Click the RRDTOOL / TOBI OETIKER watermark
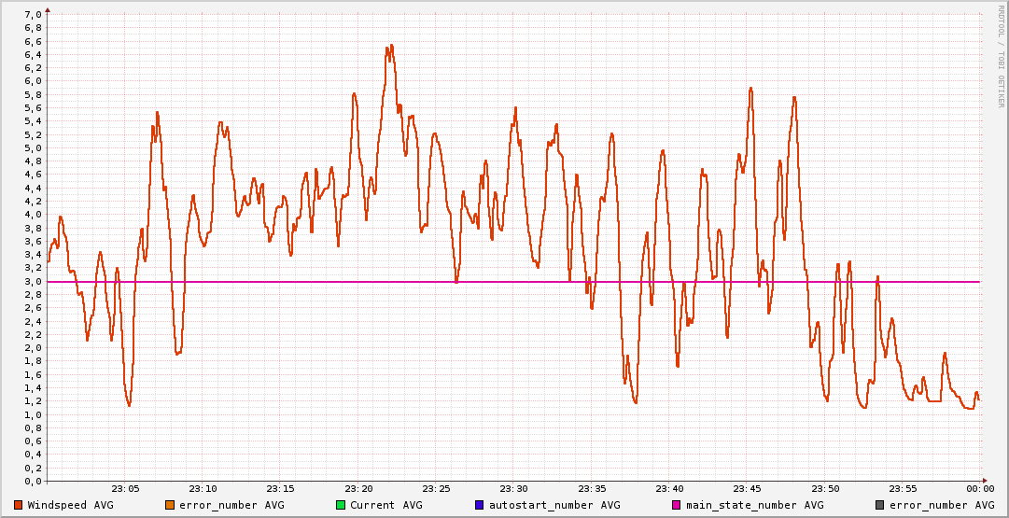 1002,57
